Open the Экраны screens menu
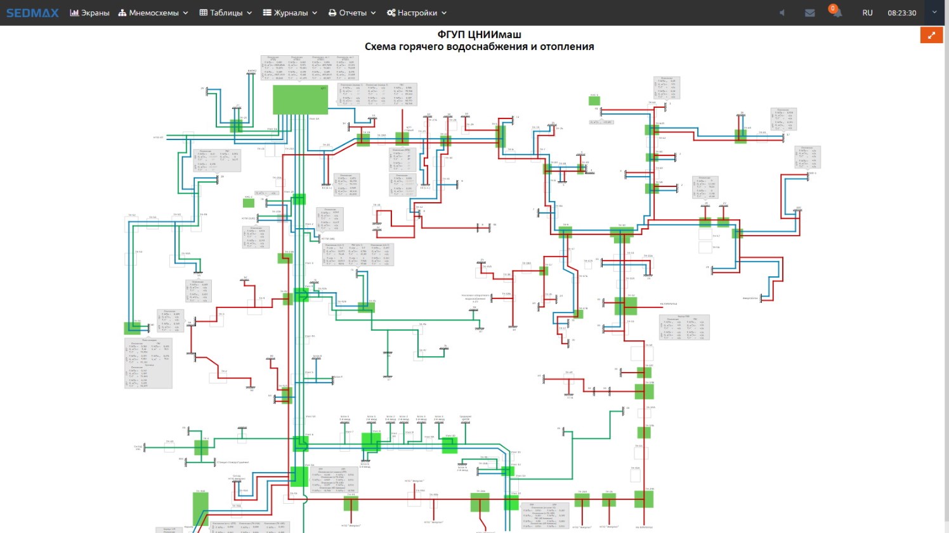The height and width of the screenshot is (533, 949). click(89, 13)
